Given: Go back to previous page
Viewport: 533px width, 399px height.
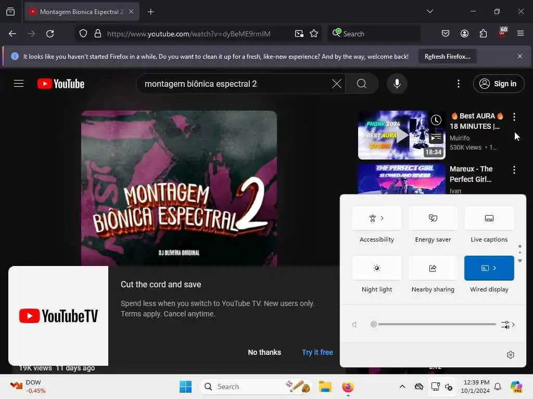Looking at the screenshot, I should 12,34.
